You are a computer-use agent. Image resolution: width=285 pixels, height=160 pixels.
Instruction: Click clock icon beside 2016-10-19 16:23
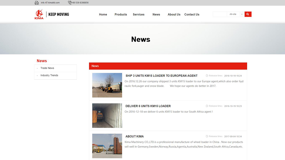coord(207,106)
